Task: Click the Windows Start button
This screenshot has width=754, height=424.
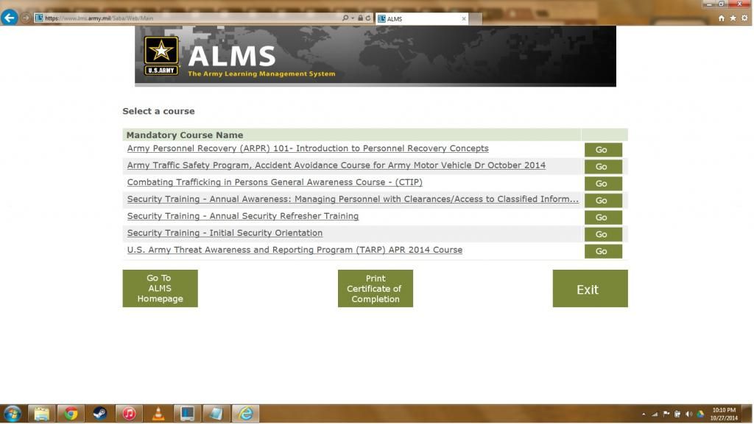Action: click(x=13, y=414)
